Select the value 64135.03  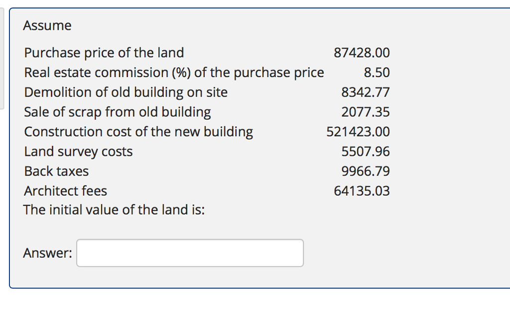(362, 191)
